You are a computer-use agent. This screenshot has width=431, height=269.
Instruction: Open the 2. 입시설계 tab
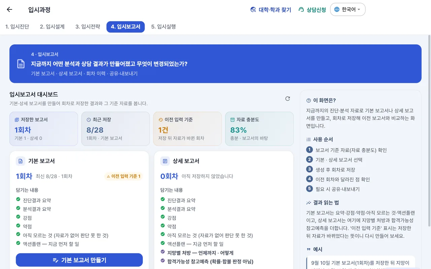tap(52, 27)
